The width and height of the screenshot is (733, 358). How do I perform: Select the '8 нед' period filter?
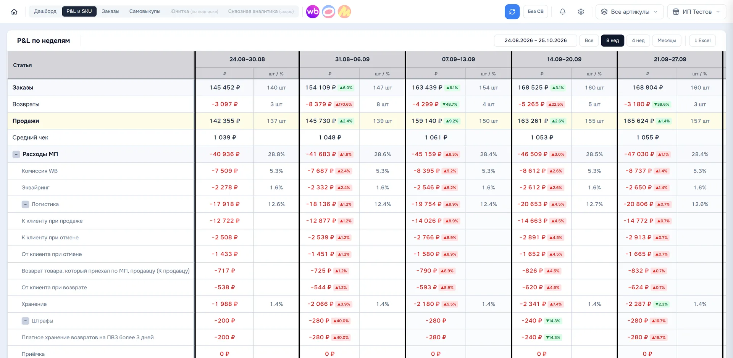tap(612, 40)
